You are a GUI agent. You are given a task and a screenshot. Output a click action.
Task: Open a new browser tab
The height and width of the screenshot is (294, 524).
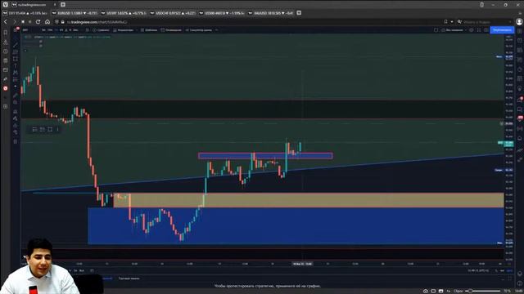[63, 5]
